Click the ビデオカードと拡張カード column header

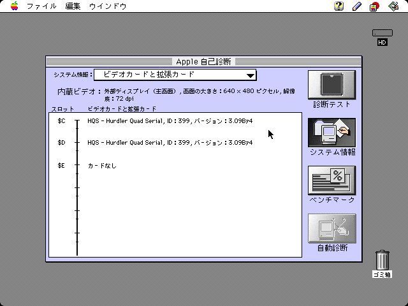click(122, 109)
